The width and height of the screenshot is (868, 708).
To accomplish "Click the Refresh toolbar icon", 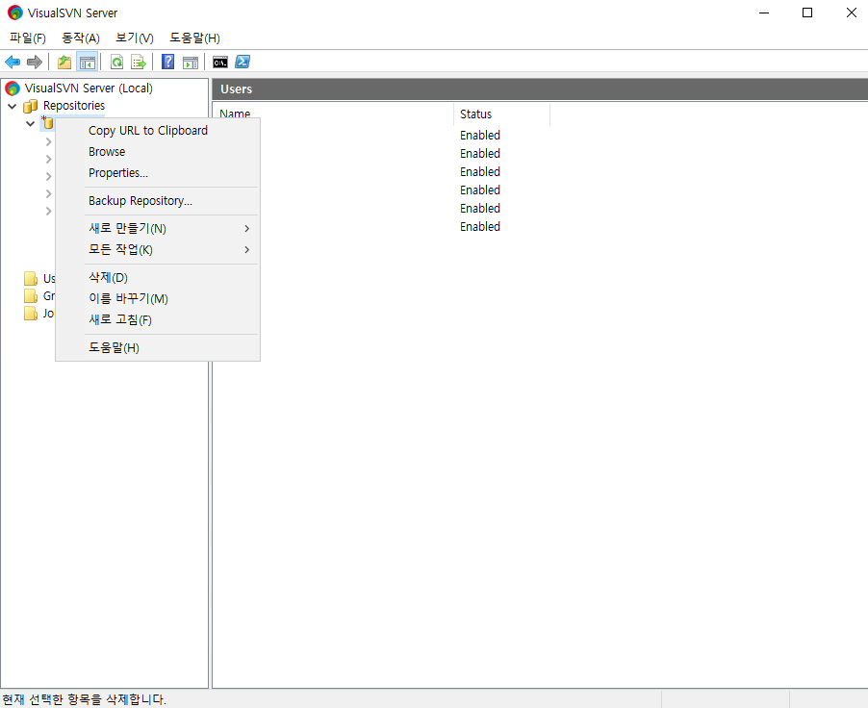I will 116,62.
